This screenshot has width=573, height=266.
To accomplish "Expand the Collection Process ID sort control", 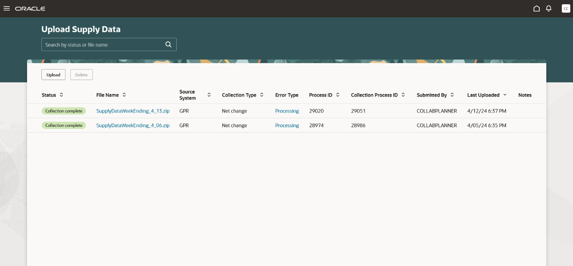I will (x=403, y=95).
